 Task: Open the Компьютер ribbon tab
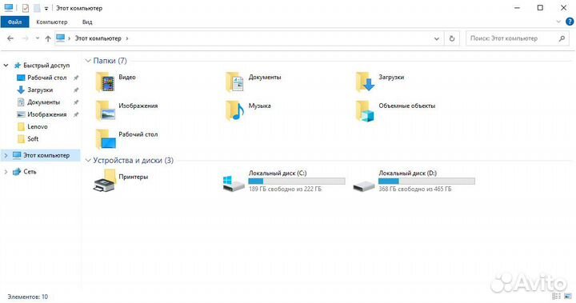point(52,22)
